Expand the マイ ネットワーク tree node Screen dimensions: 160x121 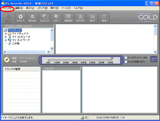click(x=6, y=40)
